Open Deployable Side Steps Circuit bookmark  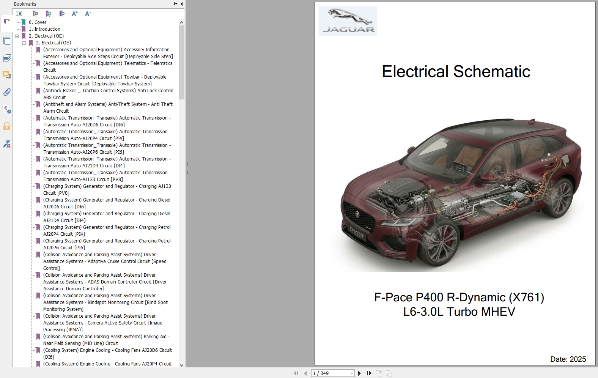coord(108,53)
